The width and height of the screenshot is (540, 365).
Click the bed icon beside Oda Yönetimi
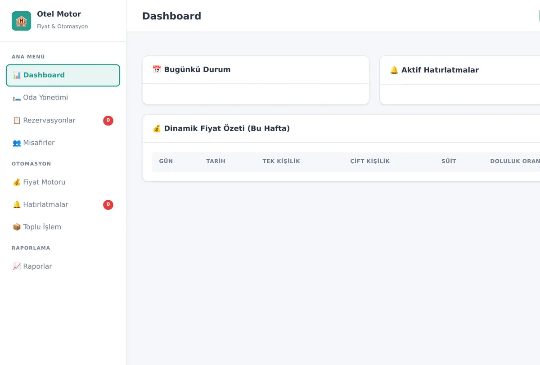[17, 98]
